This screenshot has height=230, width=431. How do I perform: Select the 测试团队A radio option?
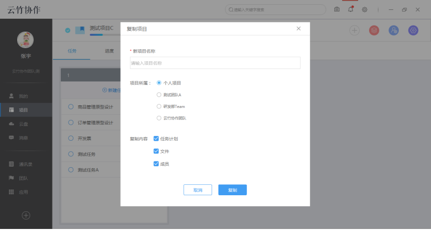tap(159, 94)
